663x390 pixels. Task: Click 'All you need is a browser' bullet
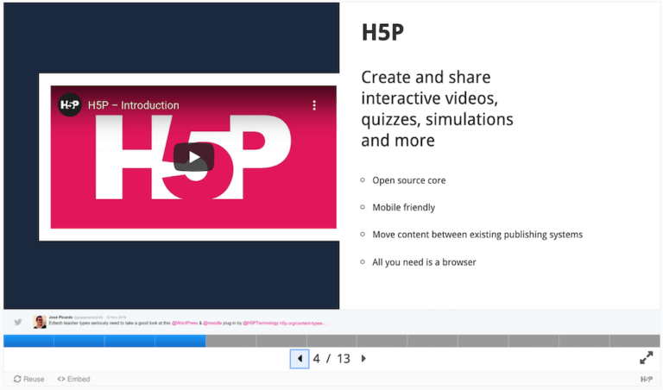[424, 262]
